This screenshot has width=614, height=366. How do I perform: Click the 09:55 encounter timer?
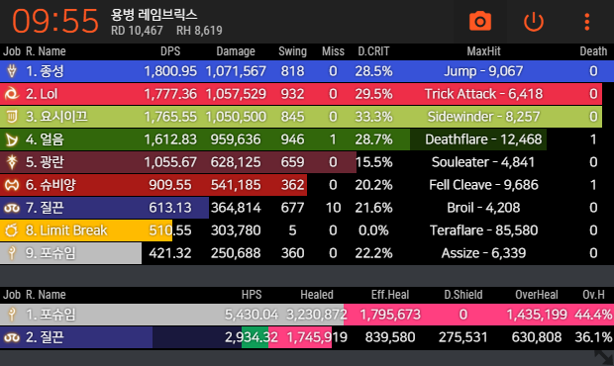coord(55,21)
